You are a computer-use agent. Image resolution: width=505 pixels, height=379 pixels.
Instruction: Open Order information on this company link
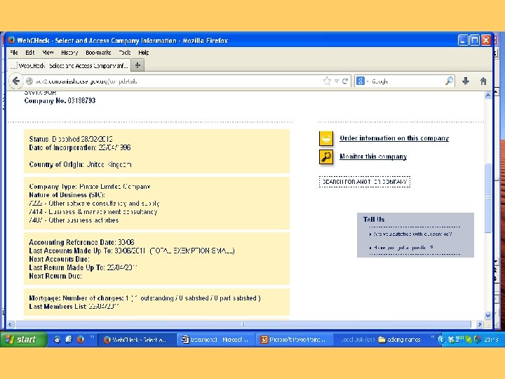[x=394, y=138]
